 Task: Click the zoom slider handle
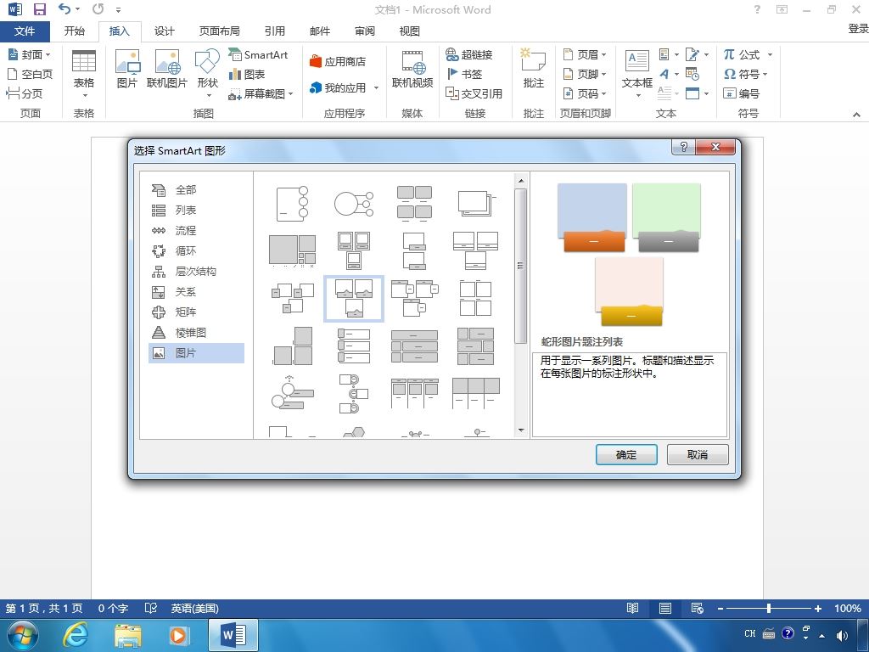pyautogui.click(x=769, y=608)
